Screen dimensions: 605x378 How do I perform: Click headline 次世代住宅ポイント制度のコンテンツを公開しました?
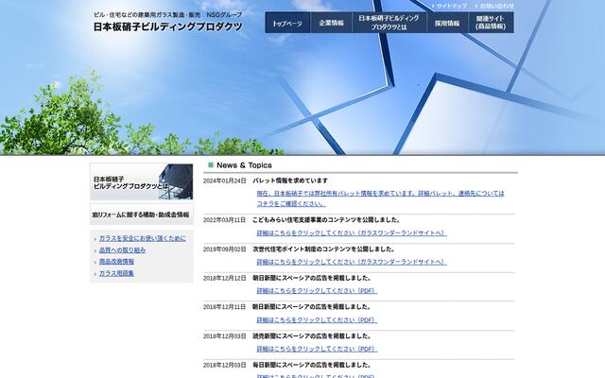click(323, 249)
